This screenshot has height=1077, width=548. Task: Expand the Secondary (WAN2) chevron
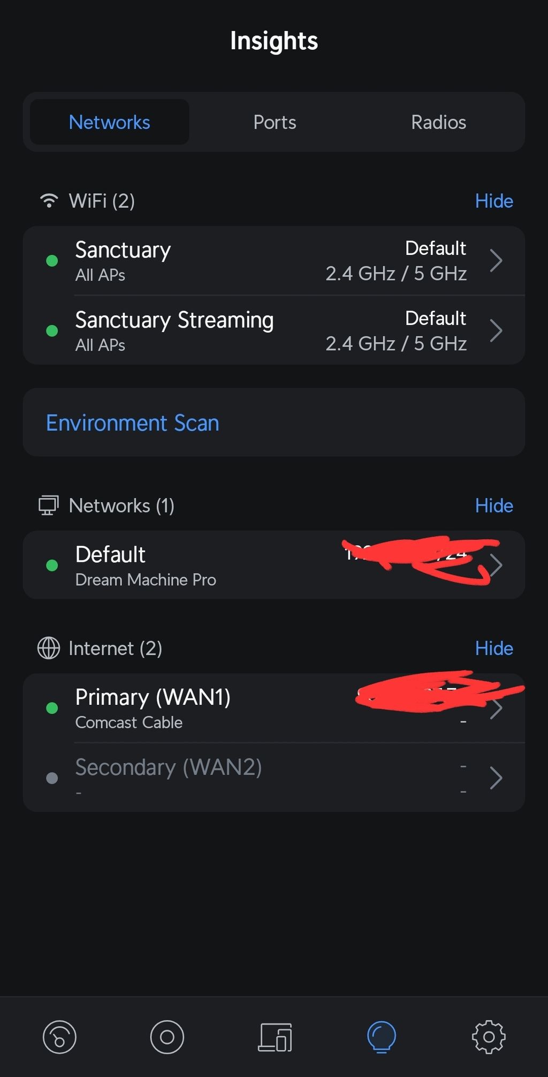pos(496,778)
